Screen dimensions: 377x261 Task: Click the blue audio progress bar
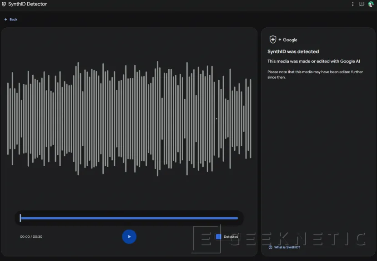tap(129, 218)
